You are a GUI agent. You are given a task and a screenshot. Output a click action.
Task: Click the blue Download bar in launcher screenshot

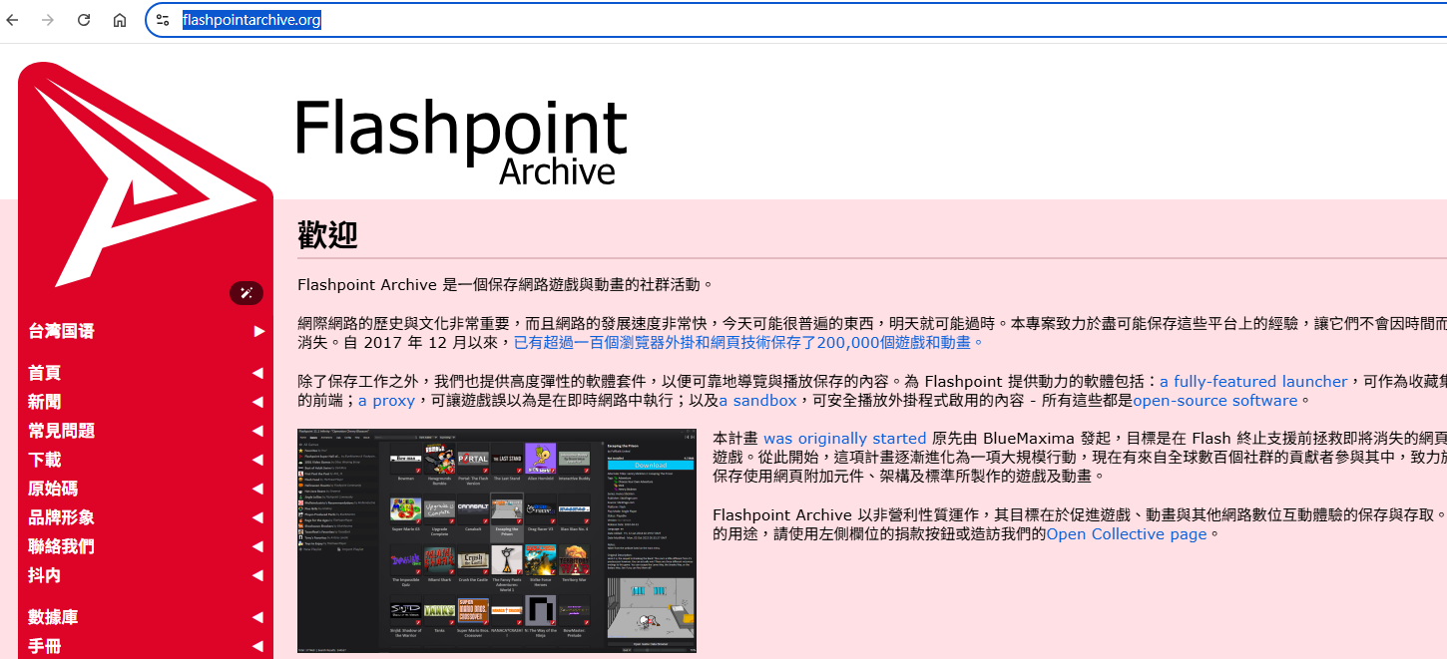coord(651,465)
